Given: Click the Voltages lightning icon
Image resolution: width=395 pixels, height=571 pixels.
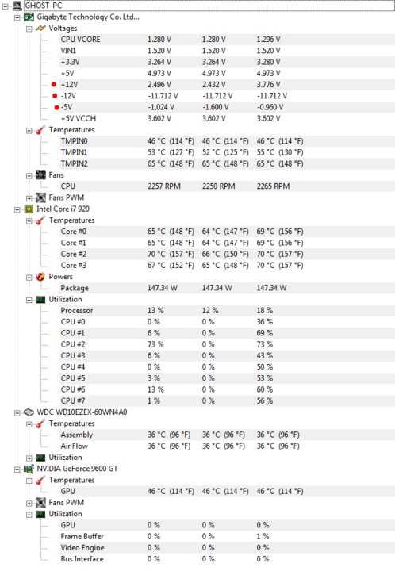Looking at the screenshot, I should pyautogui.click(x=40, y=29).
